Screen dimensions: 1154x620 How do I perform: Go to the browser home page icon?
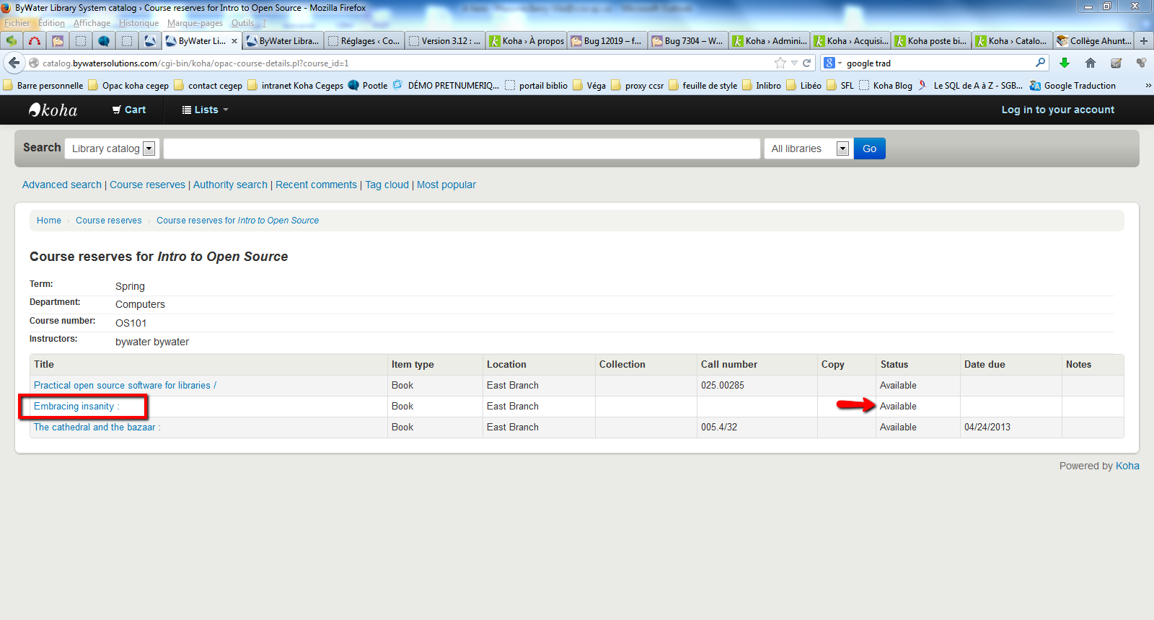tap(1090, 63)
